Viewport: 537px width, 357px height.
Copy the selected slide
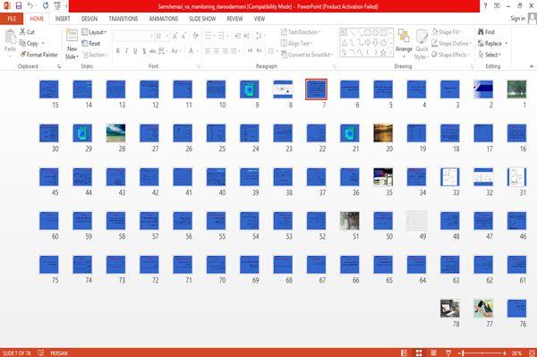click(x=29, y=44)
